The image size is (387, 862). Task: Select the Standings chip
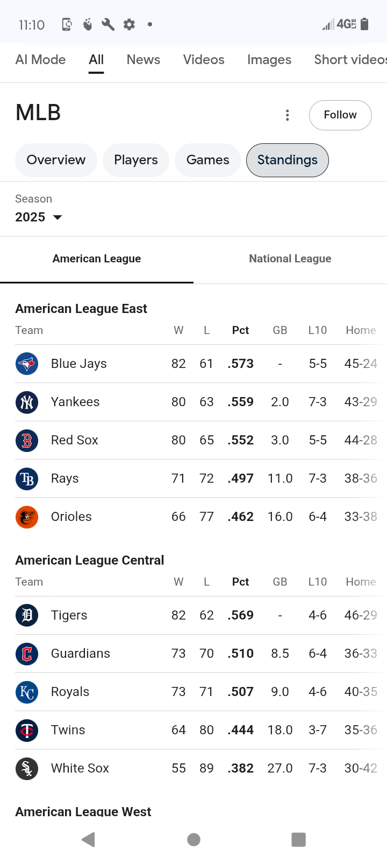click(x=287, y=160)
